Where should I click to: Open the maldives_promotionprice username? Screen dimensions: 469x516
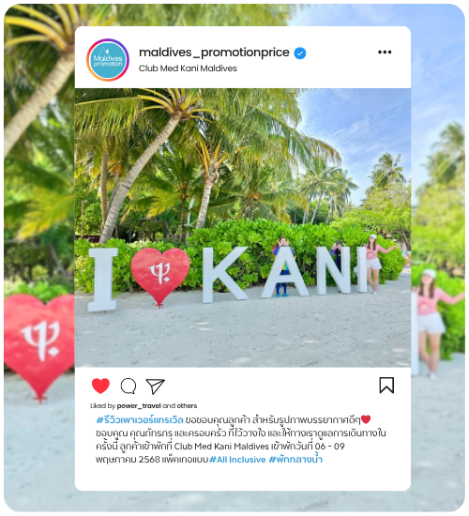coord(214,53)
